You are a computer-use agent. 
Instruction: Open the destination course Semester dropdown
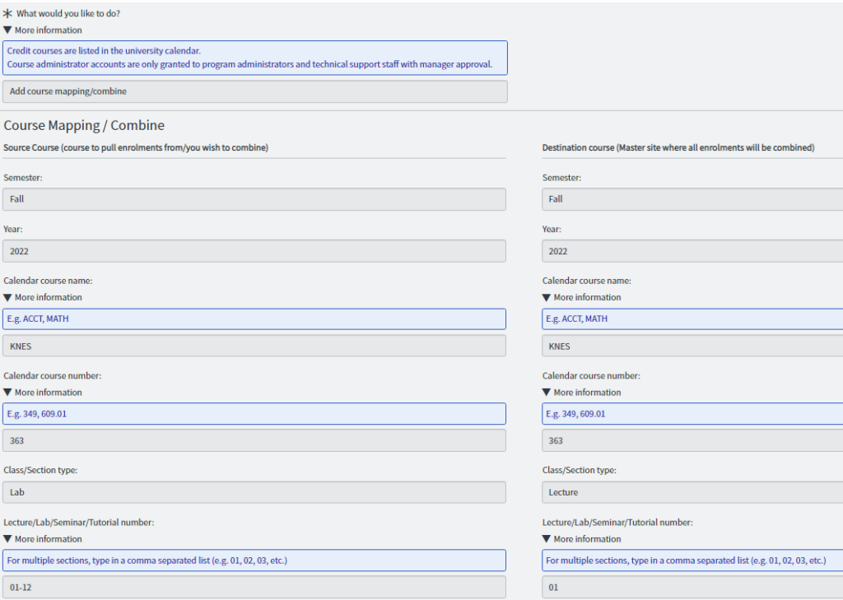692,199
